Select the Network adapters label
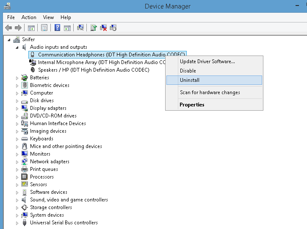307x229 pixels. click(x=50, y=162)
